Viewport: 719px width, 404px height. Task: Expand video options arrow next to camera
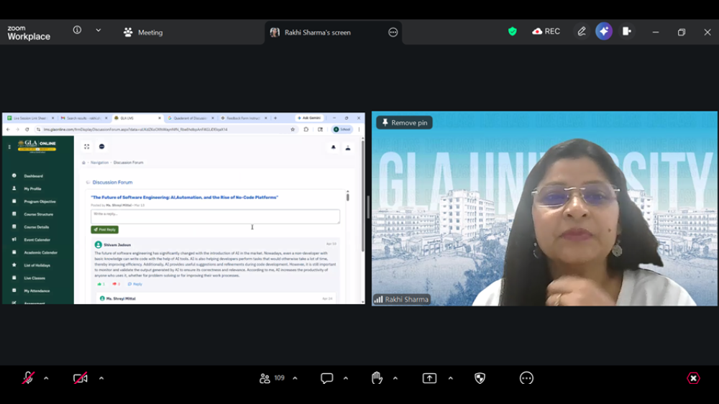click(101, 378)
